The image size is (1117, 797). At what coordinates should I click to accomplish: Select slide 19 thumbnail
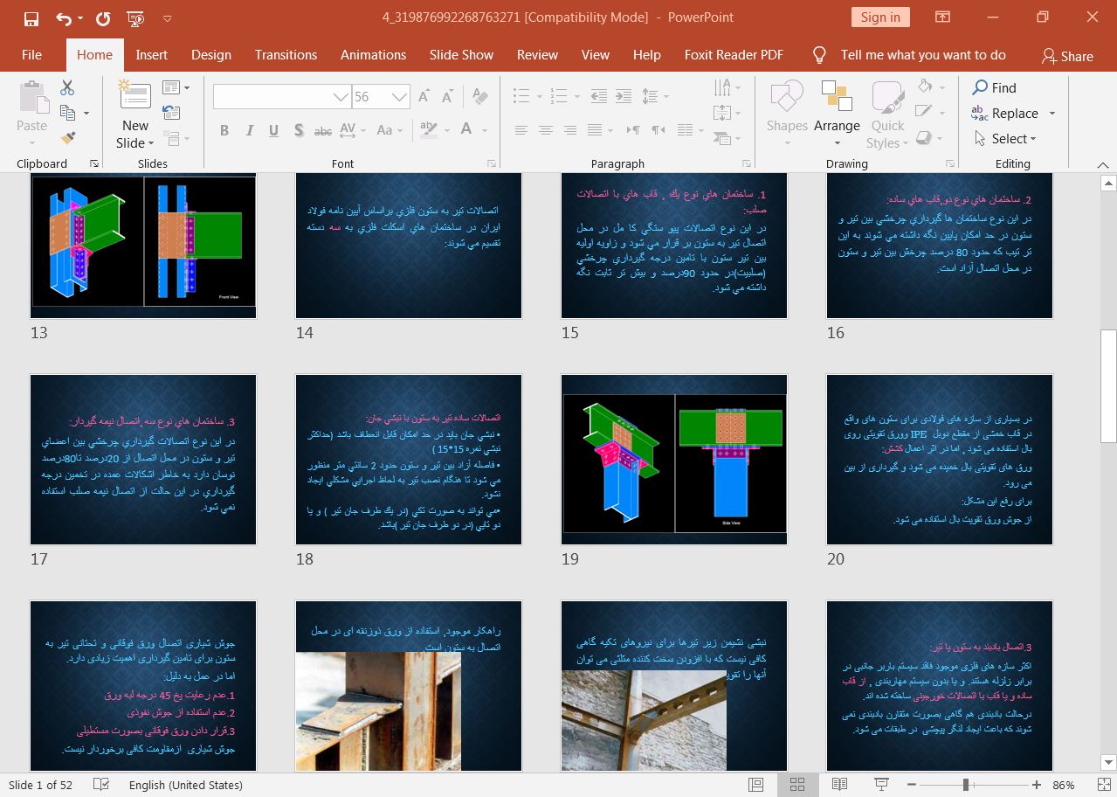click(673, 460)
